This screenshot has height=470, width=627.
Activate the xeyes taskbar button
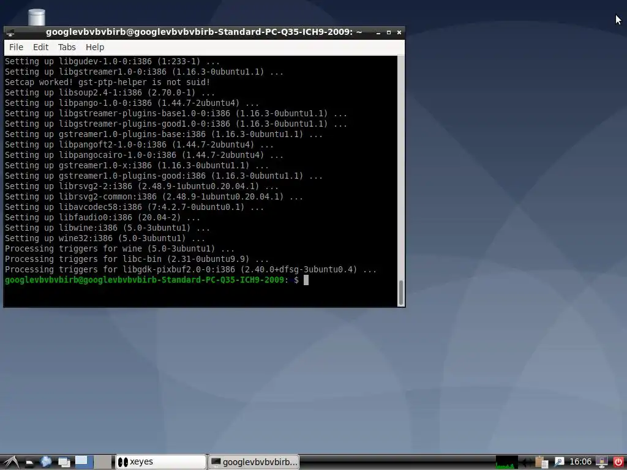(x=161, y=462)
